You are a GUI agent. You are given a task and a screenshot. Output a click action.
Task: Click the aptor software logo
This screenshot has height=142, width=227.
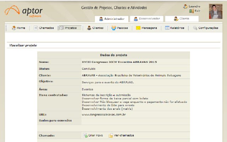(24, 11)
